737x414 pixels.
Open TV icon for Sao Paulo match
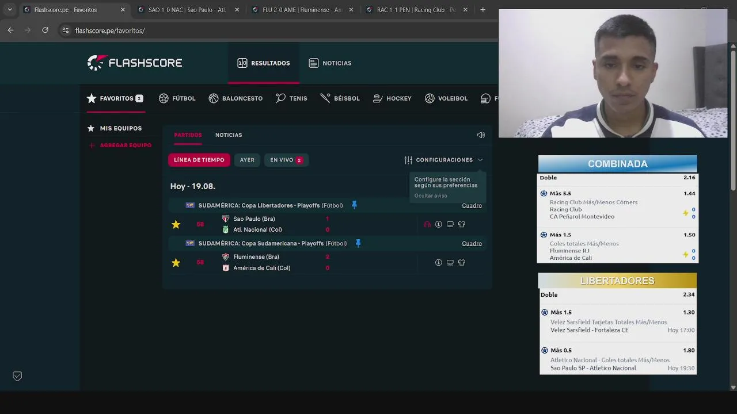(x=450, y=224)
